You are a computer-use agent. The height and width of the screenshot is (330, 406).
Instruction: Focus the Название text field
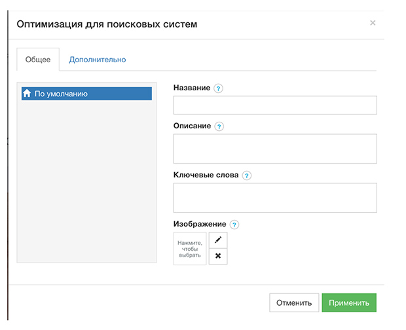pos(275,105)
